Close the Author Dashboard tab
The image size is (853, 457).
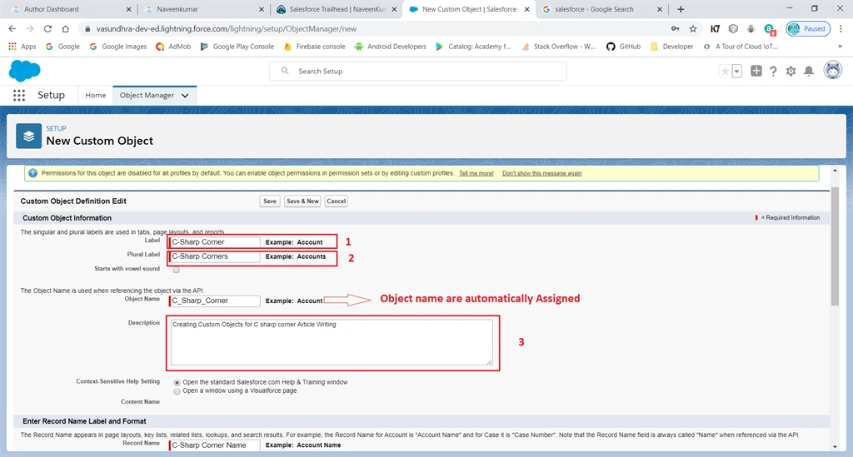click(x=128, y=9)
